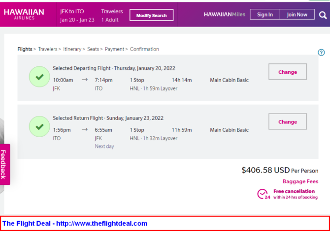Click the '1:56pm' return departure time
The width and height of the screenshot is (330, 231).
point(62,130)
